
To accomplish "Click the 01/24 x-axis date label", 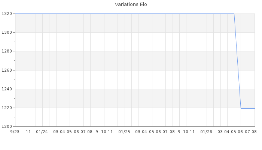I will tap(42, 132).
